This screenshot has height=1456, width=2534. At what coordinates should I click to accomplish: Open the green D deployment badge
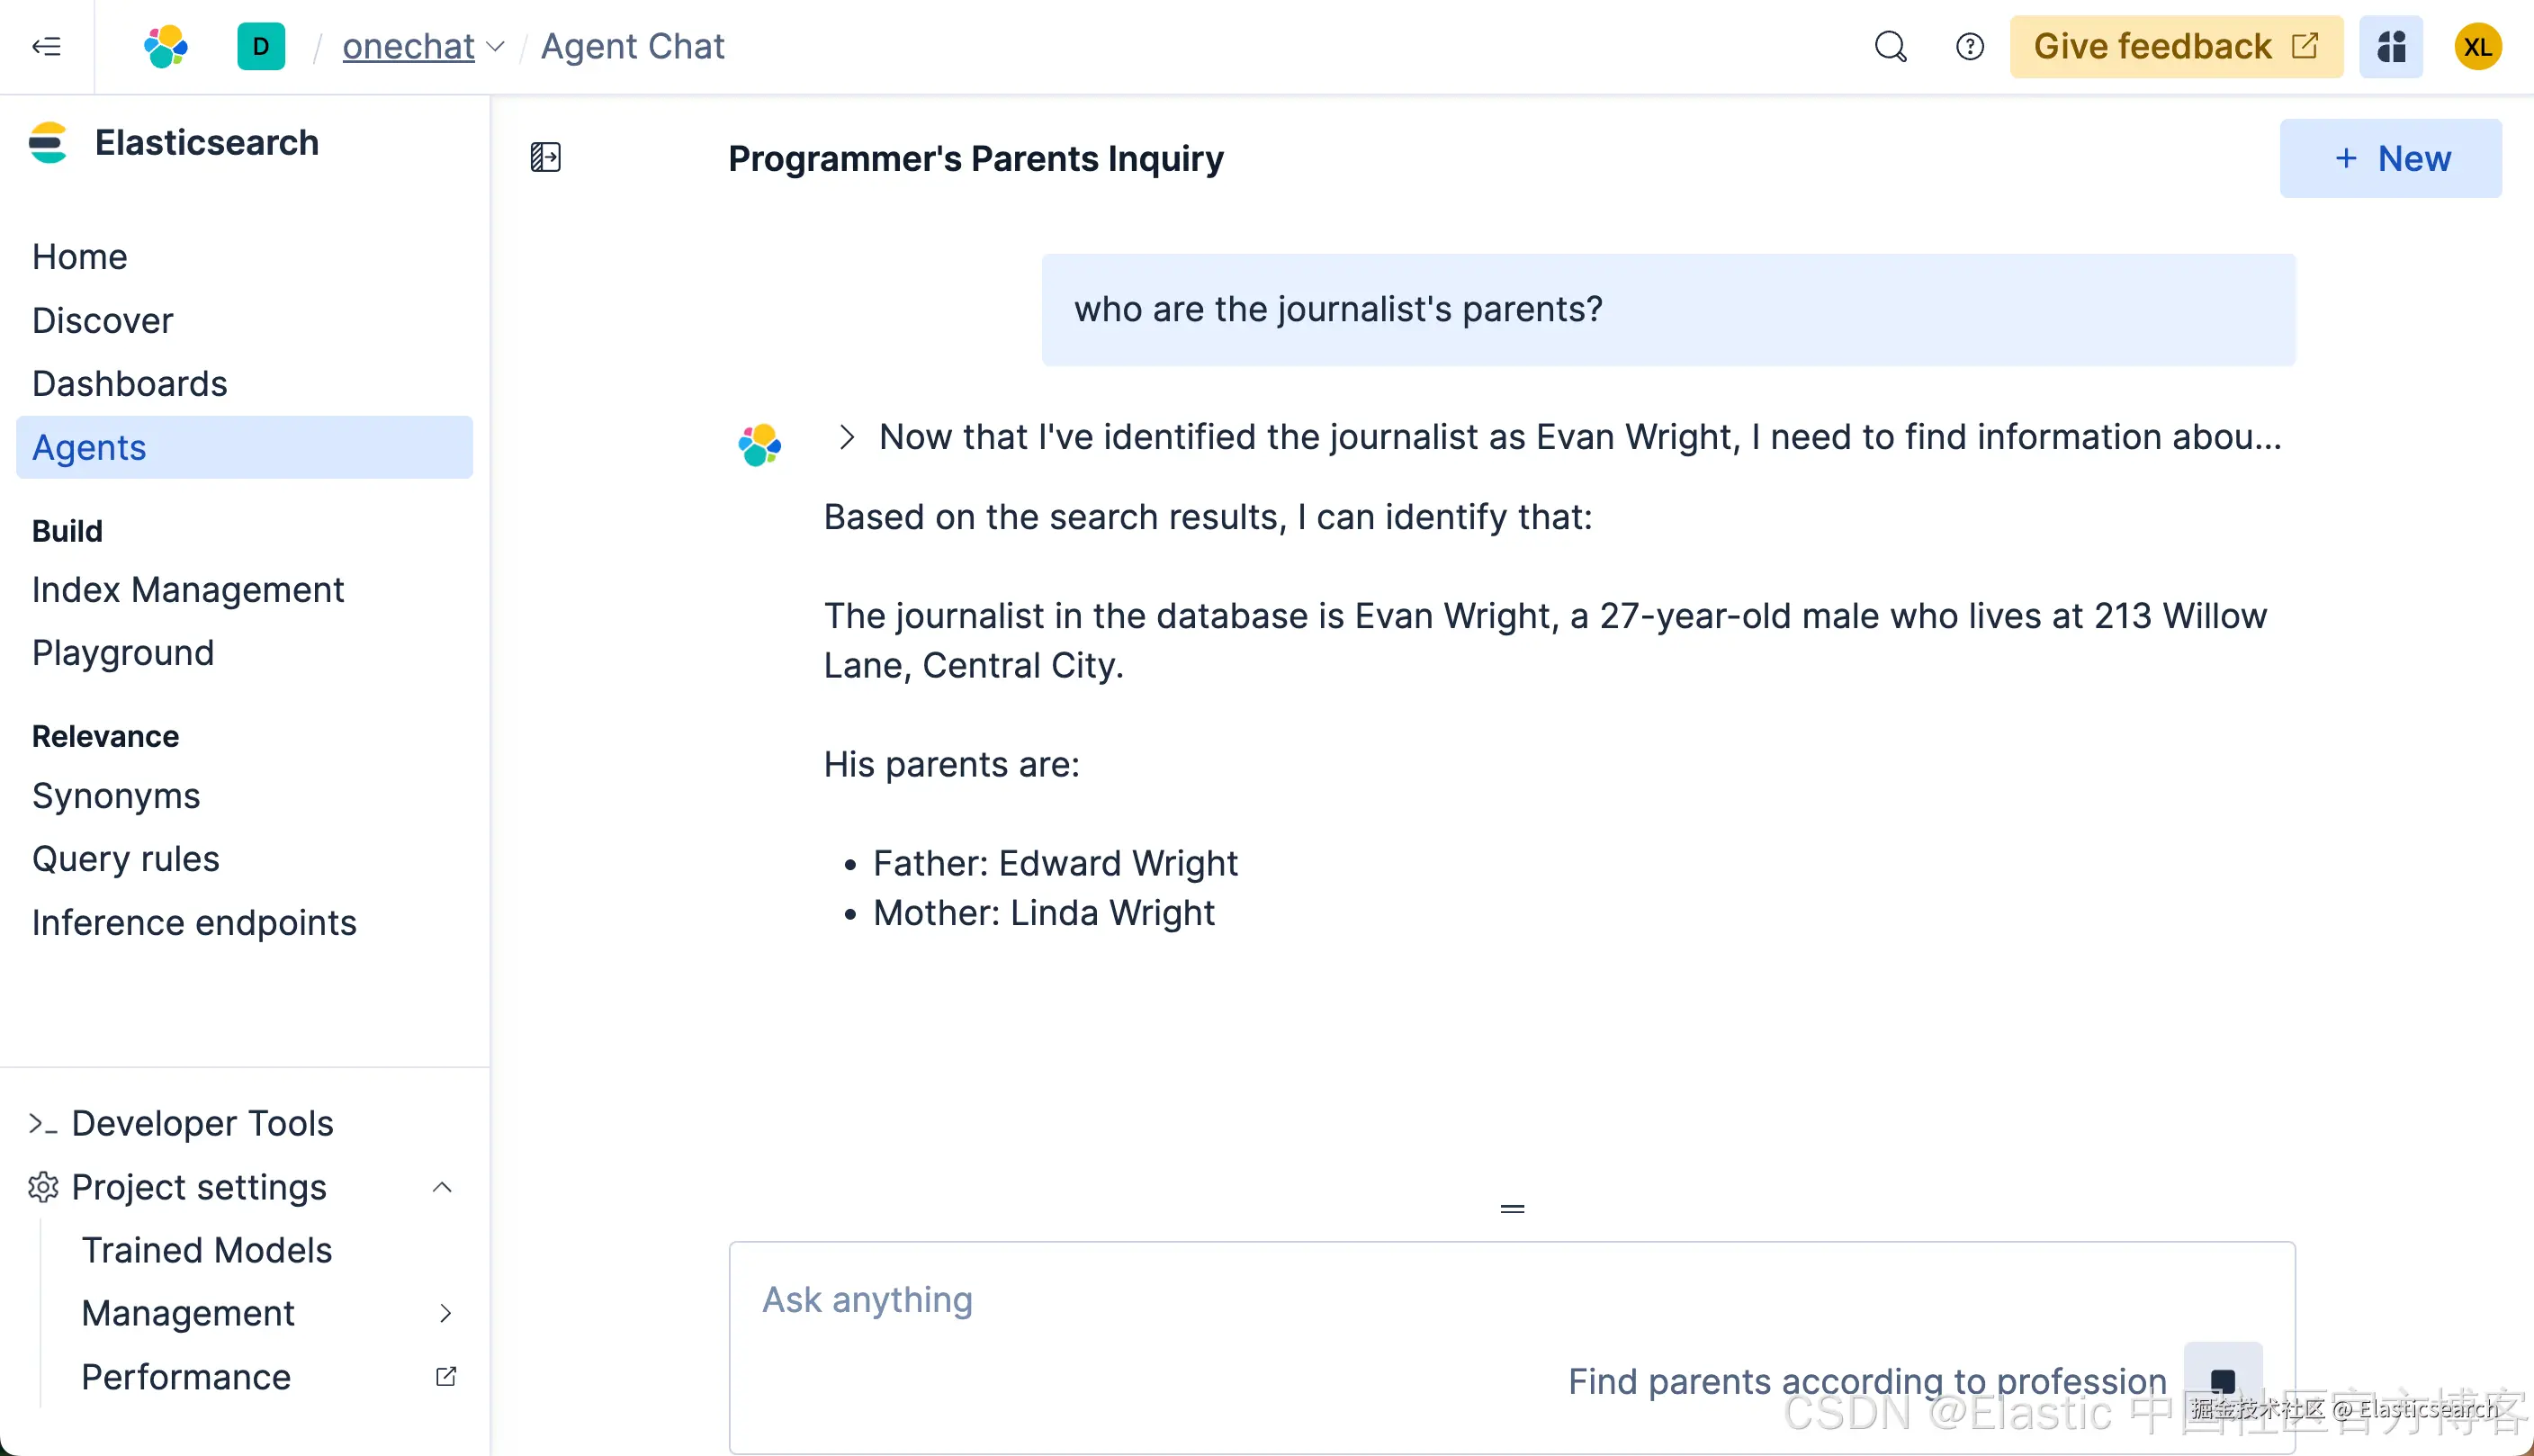(x=261, y=46)
